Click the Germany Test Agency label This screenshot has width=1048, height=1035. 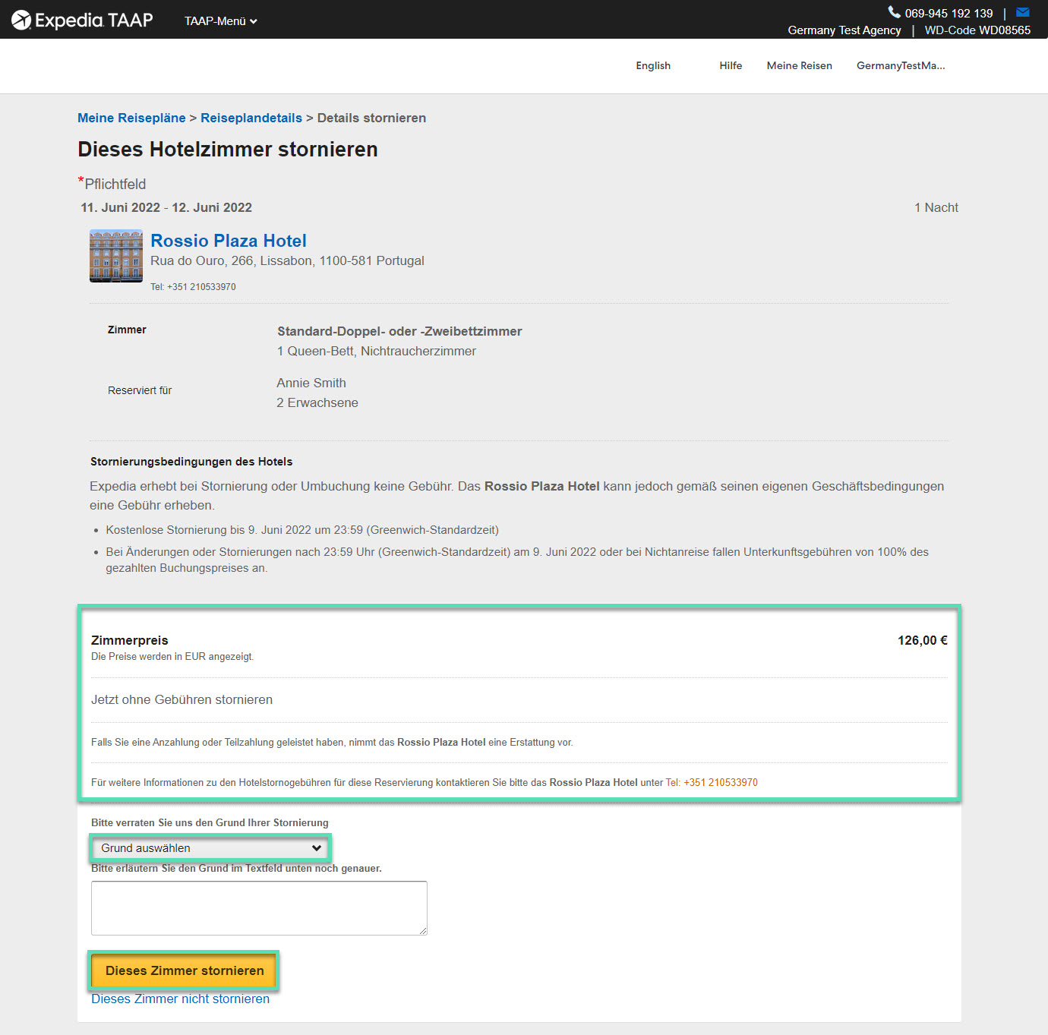click(x=844, y=30)
